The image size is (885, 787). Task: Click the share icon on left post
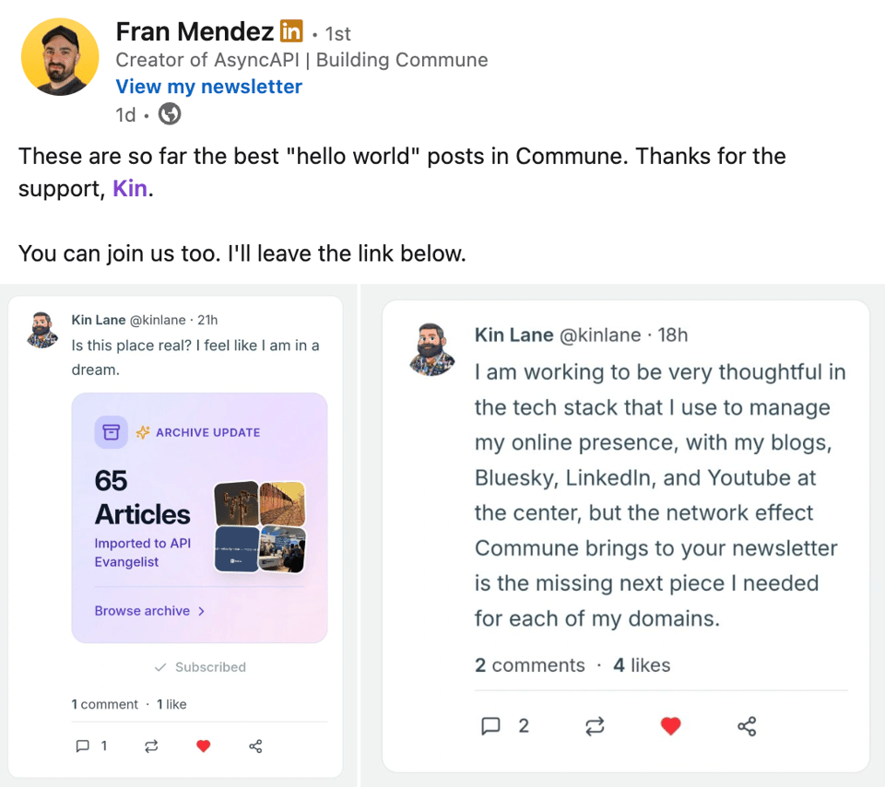(x=256, y=746)
